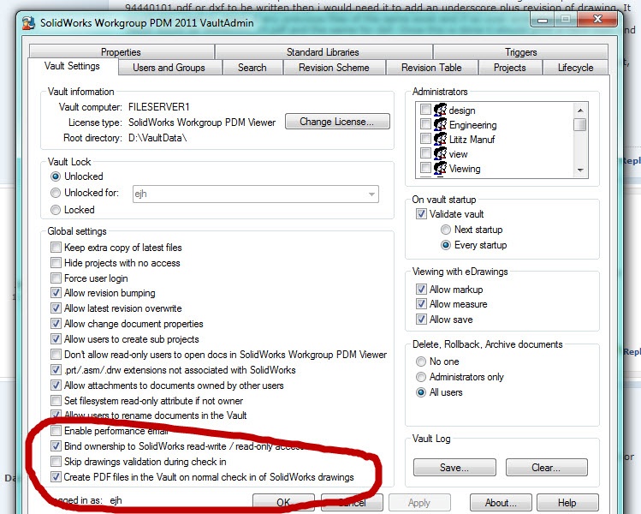
Task: Click the Viewing group user icon
Action: 440,168
